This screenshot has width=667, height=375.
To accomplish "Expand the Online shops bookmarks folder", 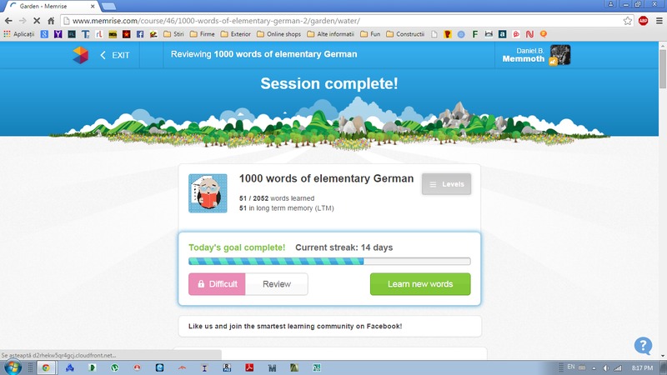I will (x=278, y=34).
